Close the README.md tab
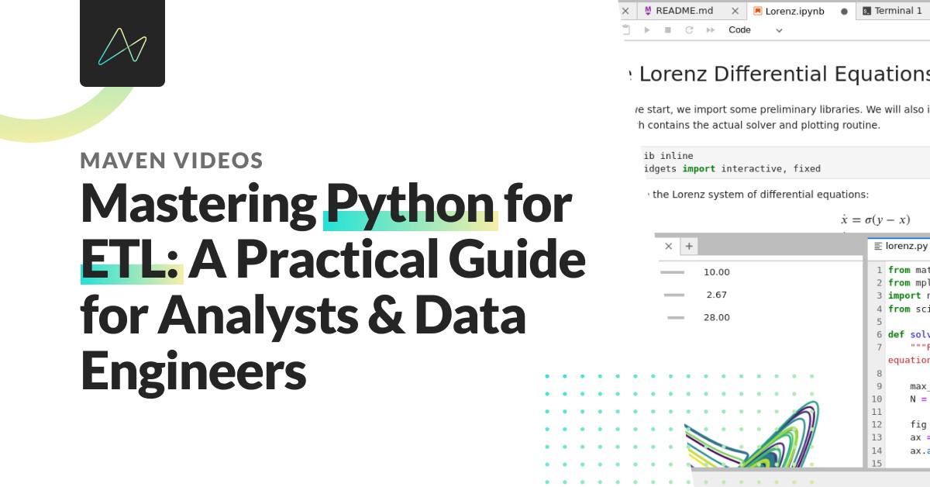 point(735,10)
